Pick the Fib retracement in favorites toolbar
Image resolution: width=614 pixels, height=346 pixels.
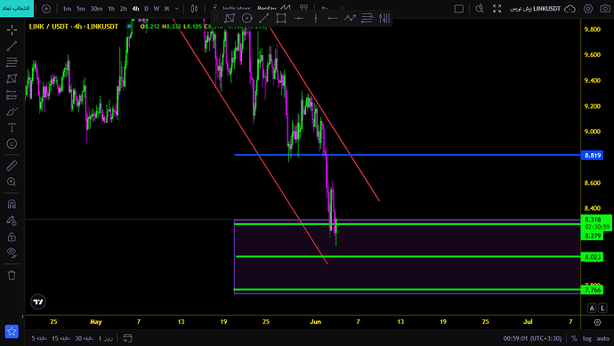click(x=367, y=18)
